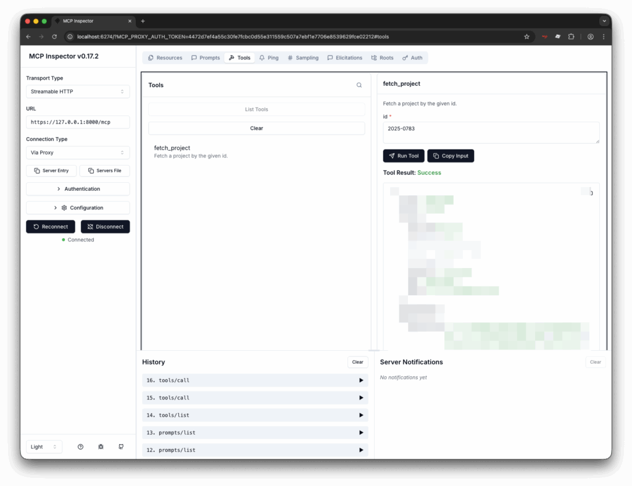Clear the History list

click(x=357, y=362)
